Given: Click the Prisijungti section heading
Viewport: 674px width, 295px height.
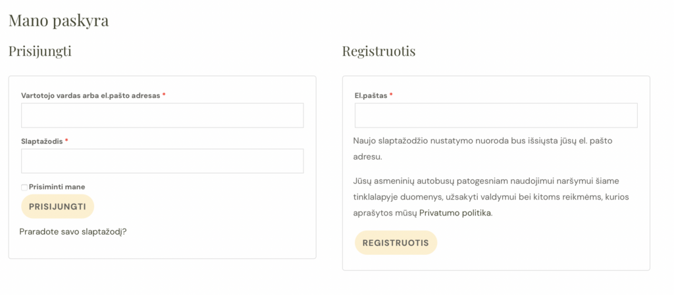Looking at the screenshot, I should click(40, 51).
